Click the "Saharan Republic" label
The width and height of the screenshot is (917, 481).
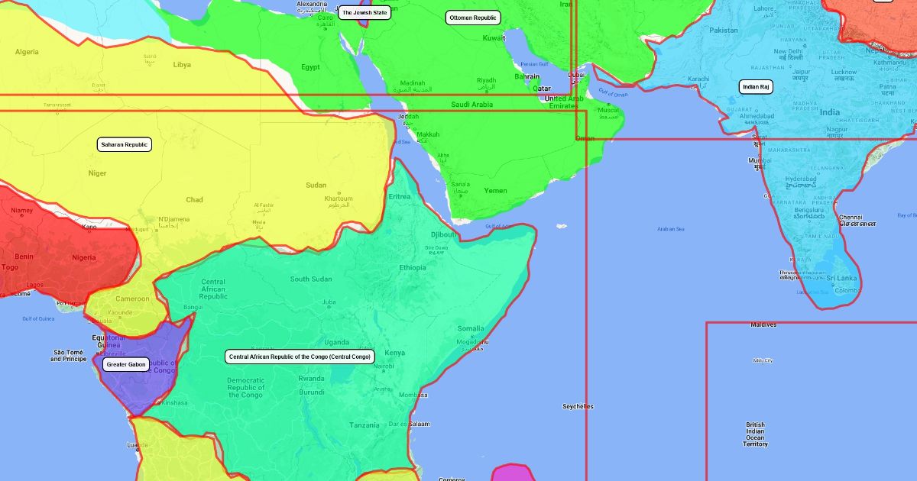125,144
